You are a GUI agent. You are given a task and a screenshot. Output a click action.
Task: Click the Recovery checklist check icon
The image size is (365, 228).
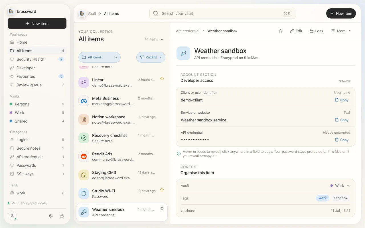pyautogui.click(x=84, y=138)
